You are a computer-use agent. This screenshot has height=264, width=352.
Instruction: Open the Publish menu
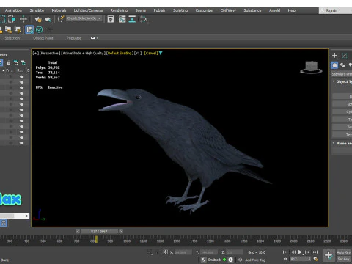159,10
